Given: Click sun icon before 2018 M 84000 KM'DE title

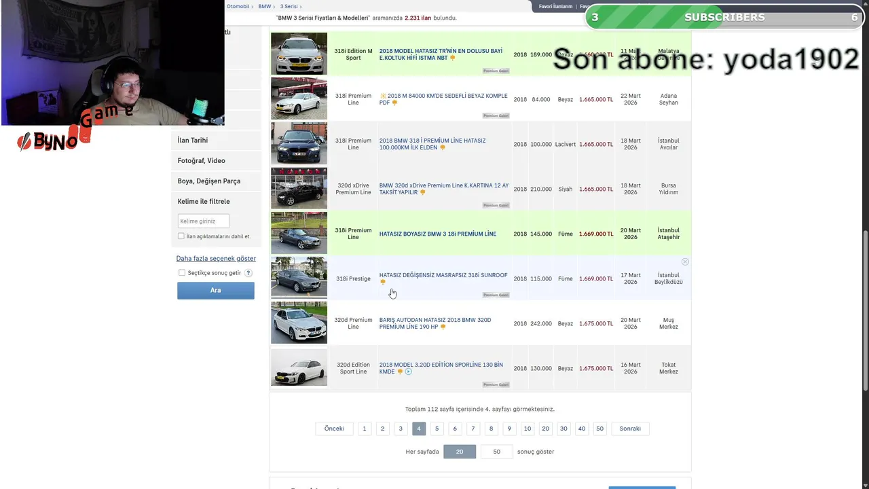Looking at the screenshot, I should pyautogui.click(x=383, y=96).
